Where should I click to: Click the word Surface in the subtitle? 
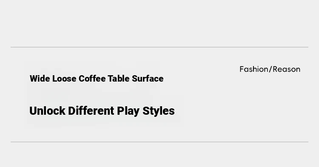(148, 79)
